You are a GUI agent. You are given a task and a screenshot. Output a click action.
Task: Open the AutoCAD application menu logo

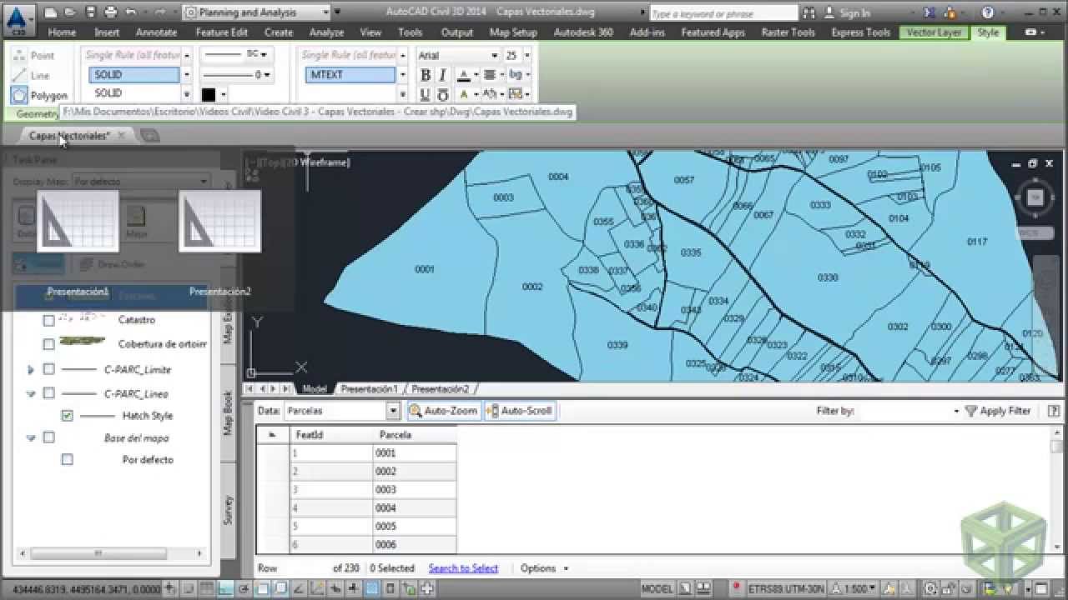pyautogui.click(x=18, y=19)
